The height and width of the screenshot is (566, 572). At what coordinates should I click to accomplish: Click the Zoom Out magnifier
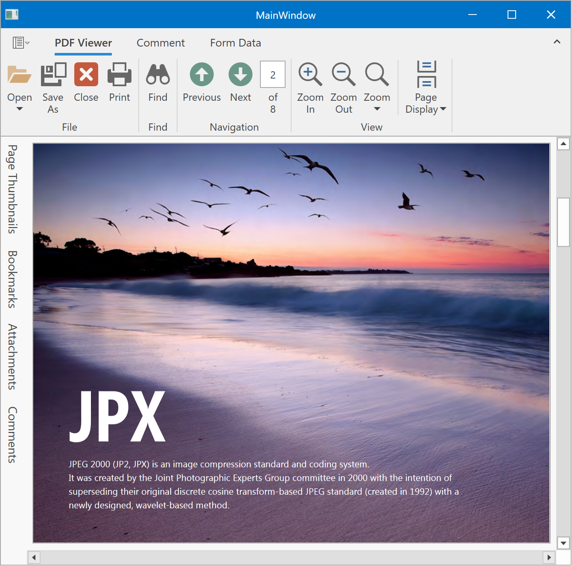click(x=344, y=75)
